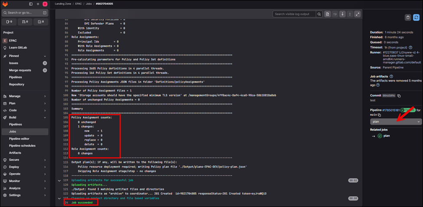Go to the Jobs breadcrumb

click(x=89, y=4)
